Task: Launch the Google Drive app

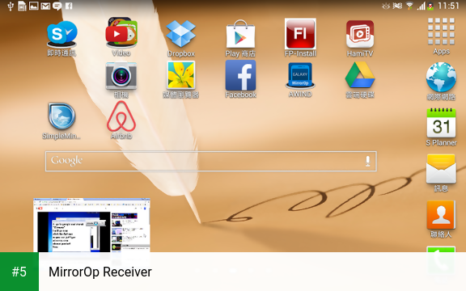Action: (x=360, y=75)
